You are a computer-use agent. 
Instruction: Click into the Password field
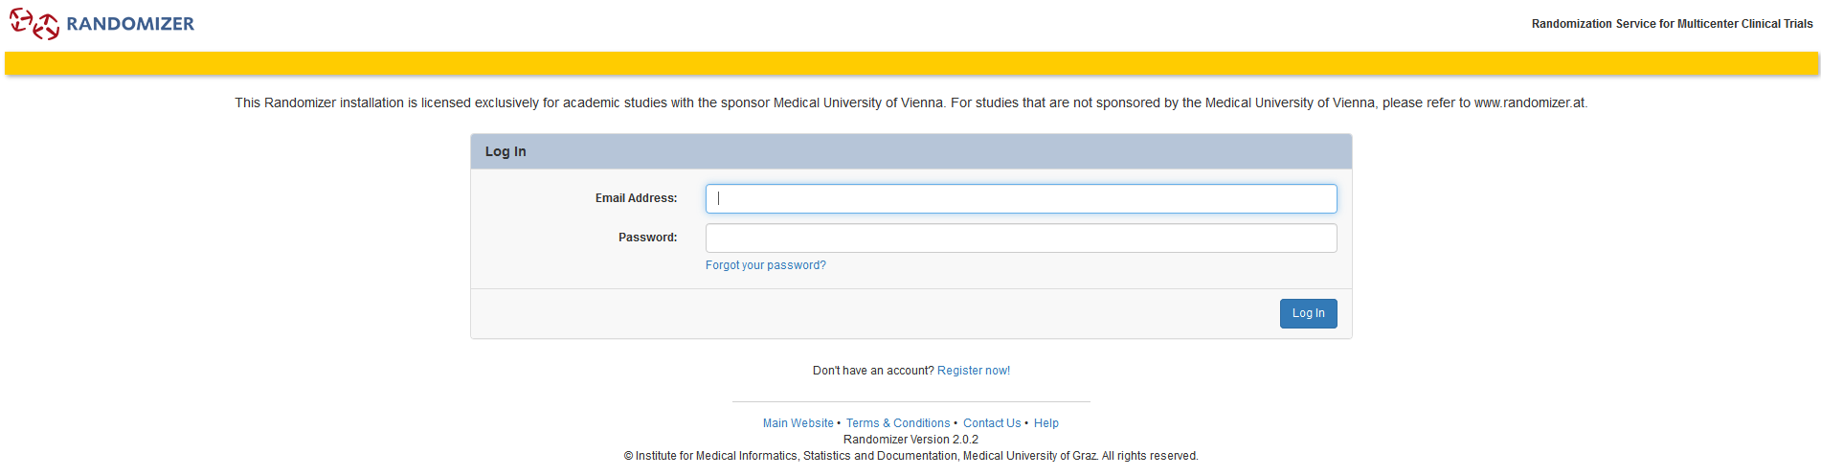coord(1021,238)
